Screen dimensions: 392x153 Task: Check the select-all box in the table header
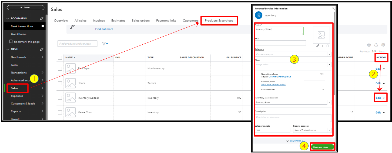[60, 58]
